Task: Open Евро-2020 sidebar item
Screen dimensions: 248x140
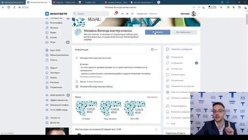Action: pos(55,50)
